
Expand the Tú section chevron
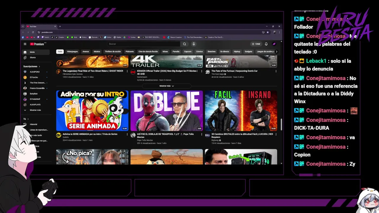point(28,119)
